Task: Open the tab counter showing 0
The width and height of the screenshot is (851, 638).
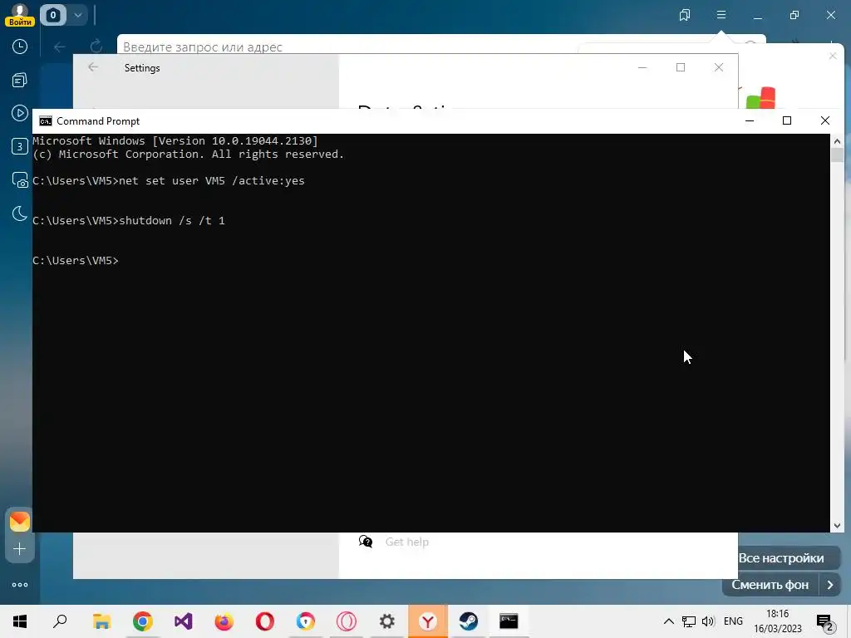Action: coord(53,15)
